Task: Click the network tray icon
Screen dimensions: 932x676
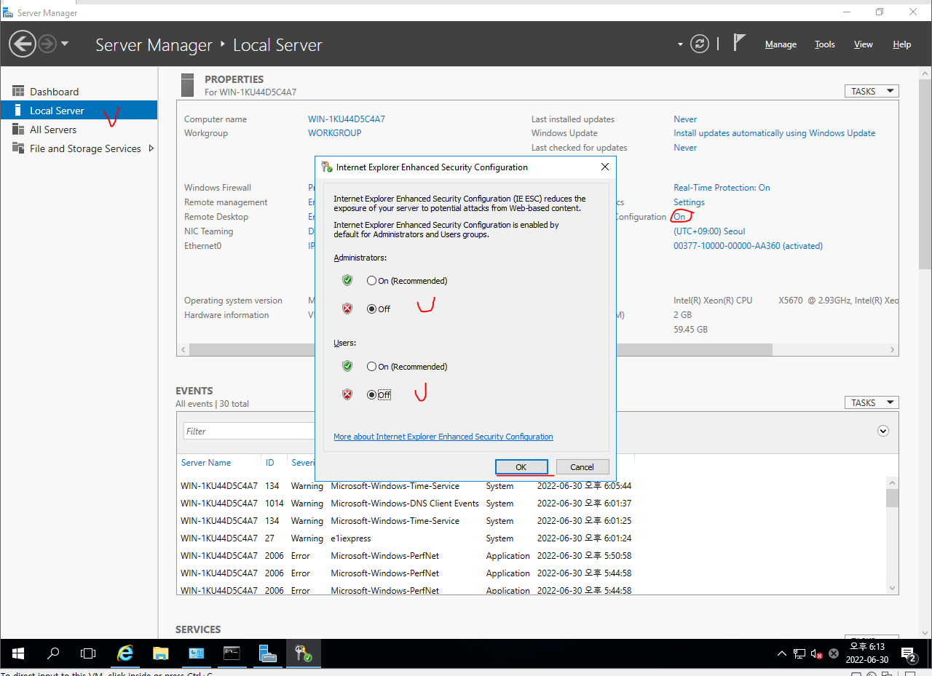Action: pyautogui.click(x=799, y=653)
